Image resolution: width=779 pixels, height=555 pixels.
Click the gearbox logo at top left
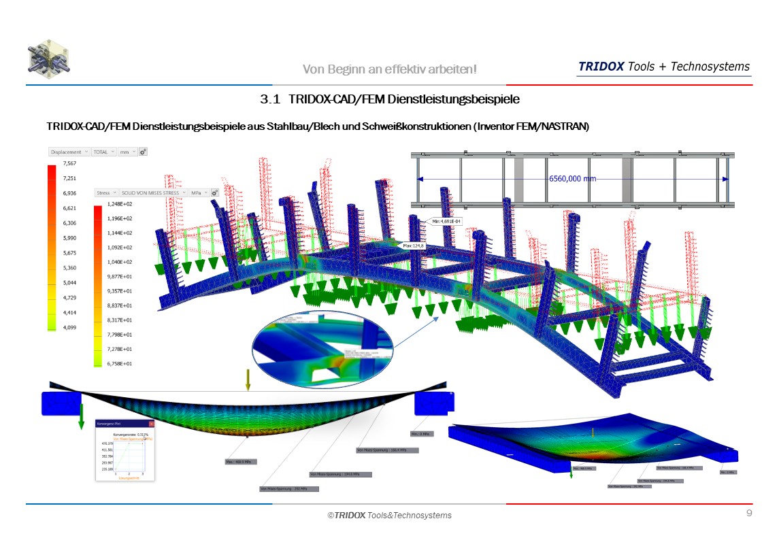(49, 59)
